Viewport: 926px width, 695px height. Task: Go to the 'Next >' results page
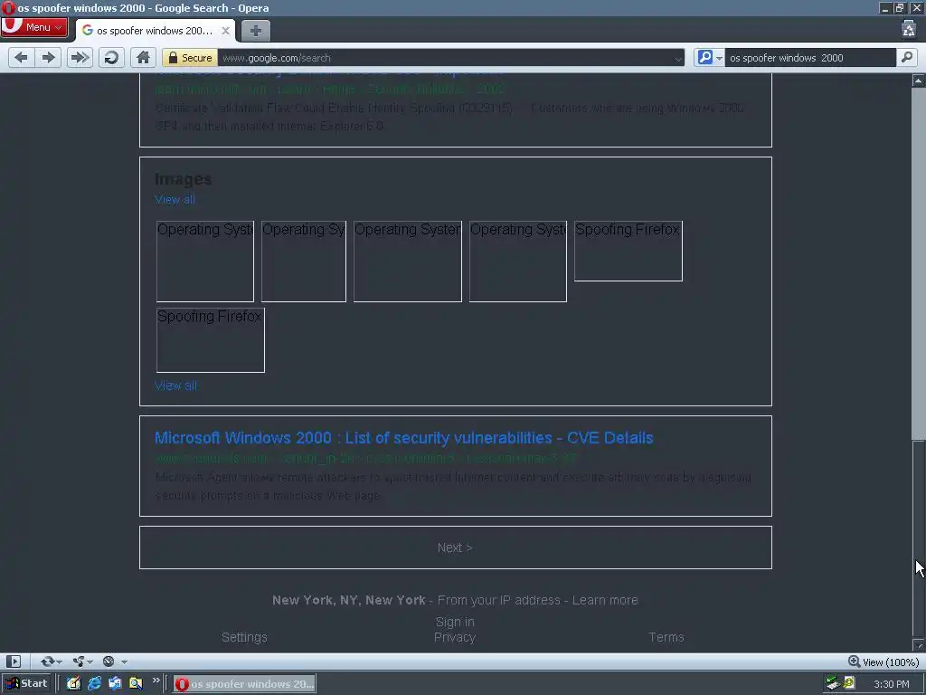point(455,547)
